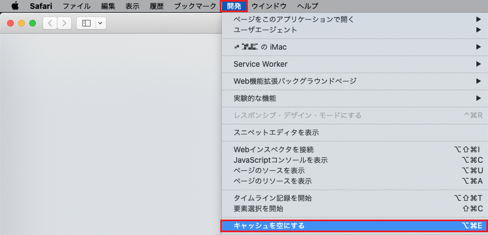488x235 pixels.
Task: Select レスポンシブ・デザイン・モードにする item
Action: [x=355, y=116]
